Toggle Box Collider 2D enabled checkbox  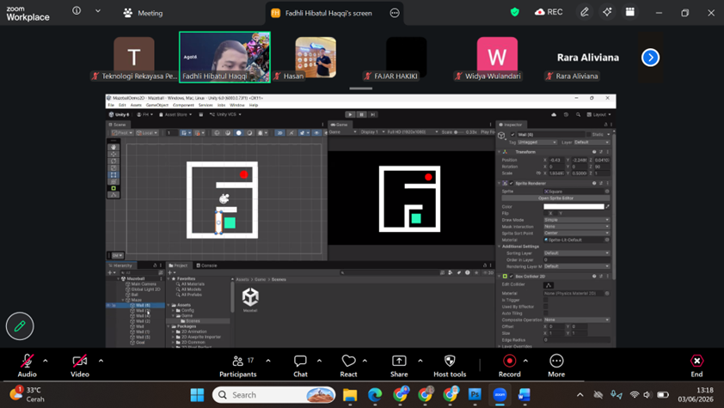[511, 277]
